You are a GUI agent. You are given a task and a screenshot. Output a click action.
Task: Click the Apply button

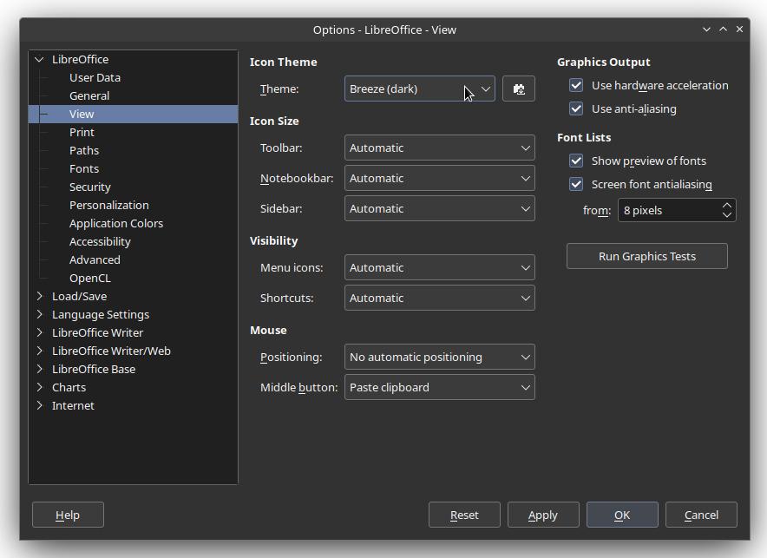point(543,515)
